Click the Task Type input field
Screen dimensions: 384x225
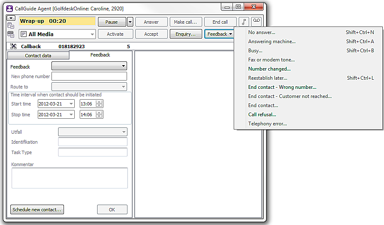click(x=93, y=152)
